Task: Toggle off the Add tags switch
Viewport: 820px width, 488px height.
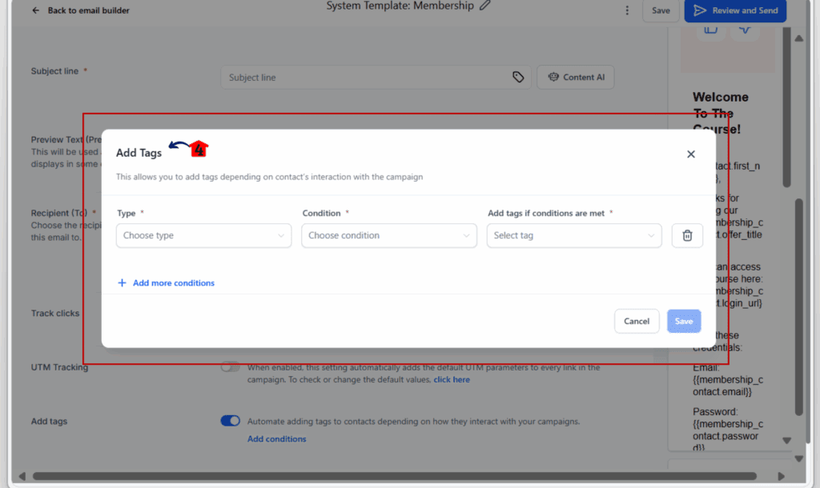Action: point(230,421)
